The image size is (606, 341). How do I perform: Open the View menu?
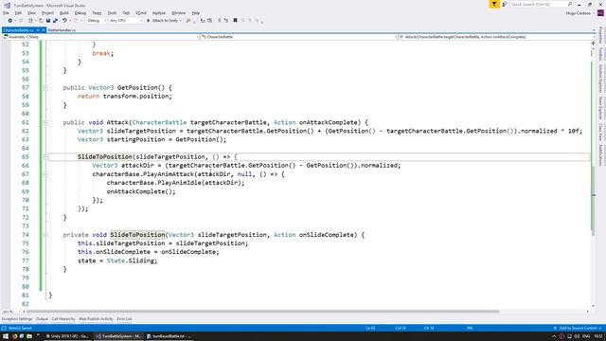[x=31, y=13]
